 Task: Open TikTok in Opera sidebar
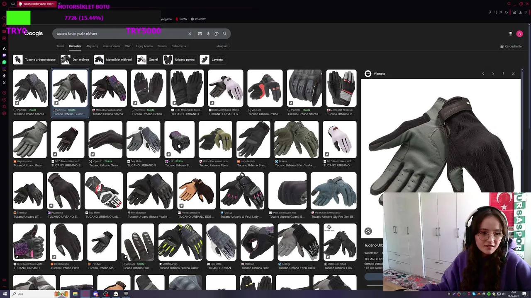pos(4,76)
